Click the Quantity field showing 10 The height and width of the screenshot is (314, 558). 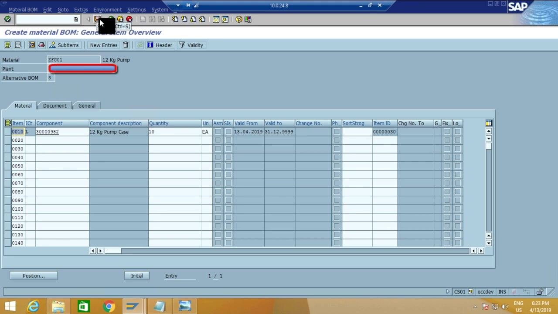tap(175, 132)
